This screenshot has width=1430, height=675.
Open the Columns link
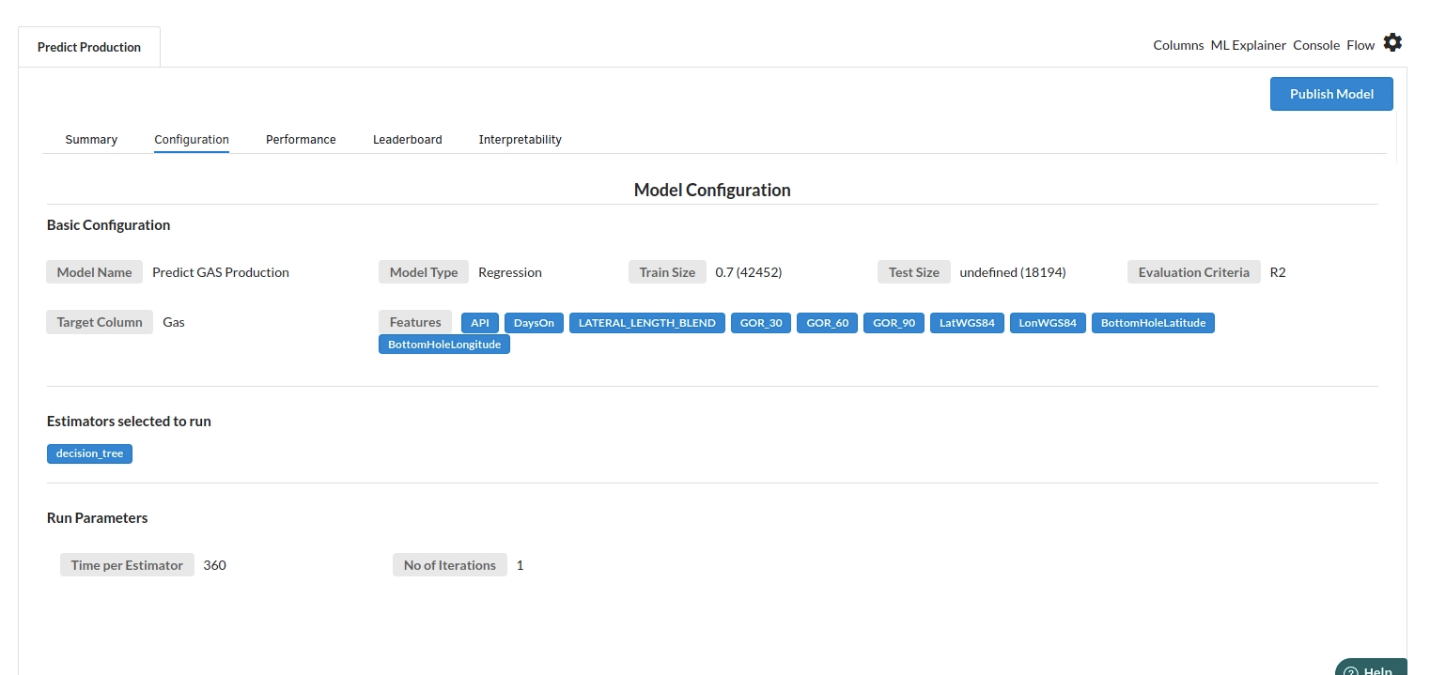pos(1178,45)
